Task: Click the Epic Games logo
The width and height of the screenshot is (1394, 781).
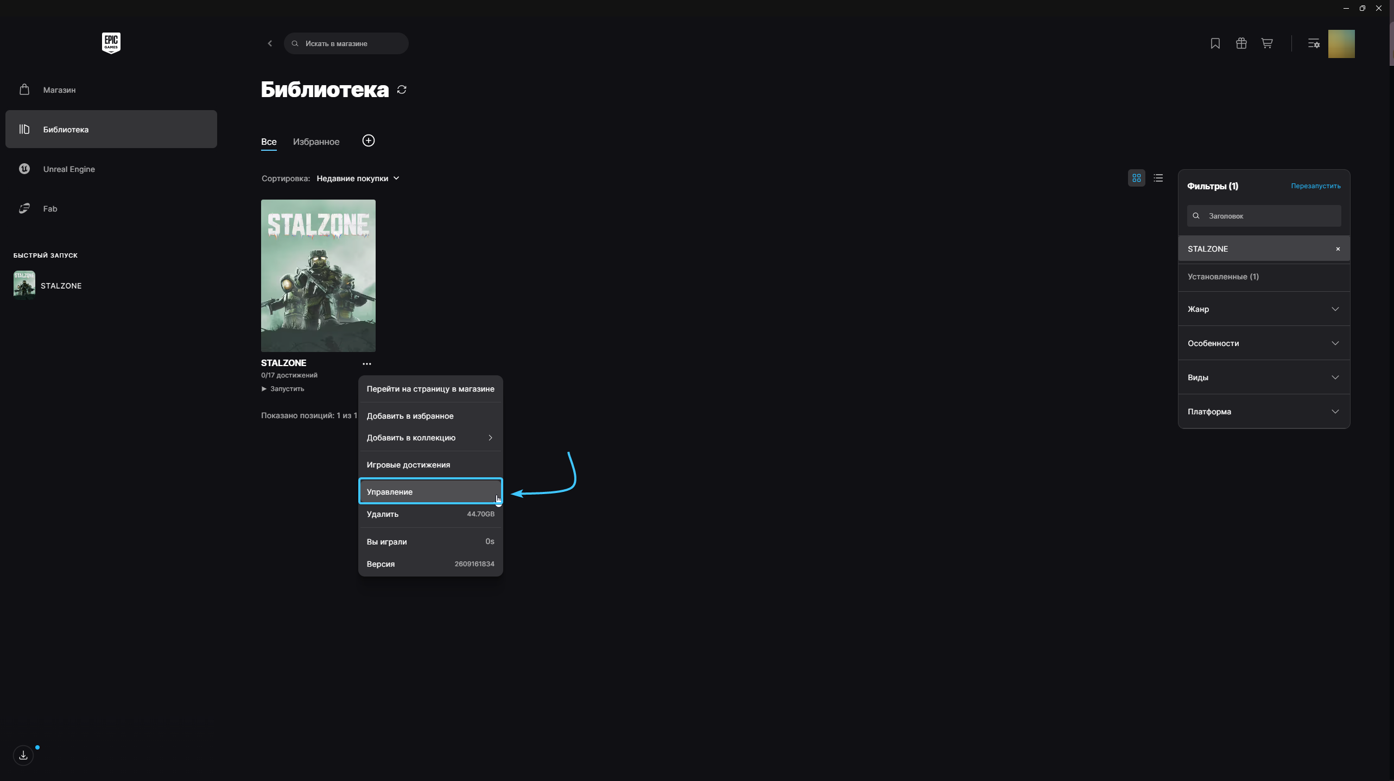Action: [111, 43]
